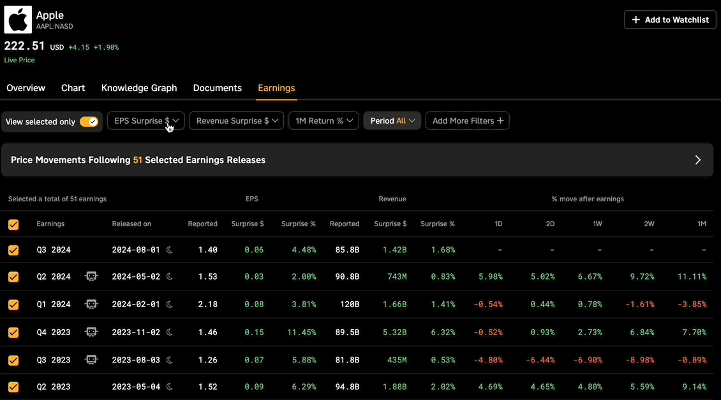Screen dimensions: 721x400
Task: Click the Released on column header
Action: point(131,224)
